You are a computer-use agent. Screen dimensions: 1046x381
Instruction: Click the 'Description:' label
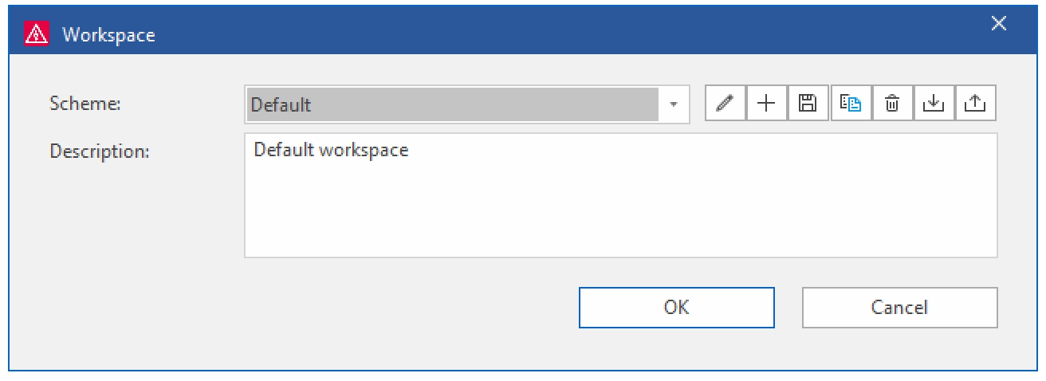pos(100,151)
